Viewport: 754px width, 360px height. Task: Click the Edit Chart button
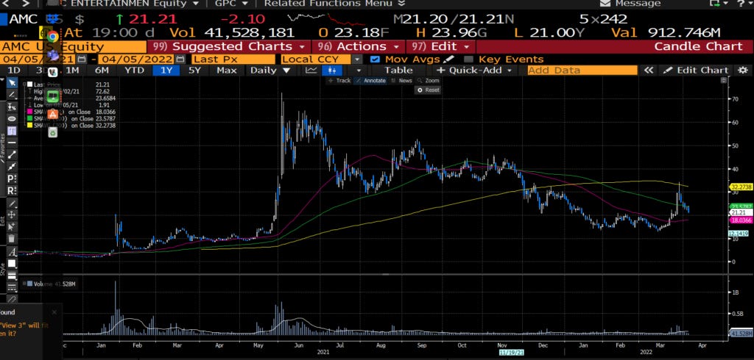coord(695,70)
